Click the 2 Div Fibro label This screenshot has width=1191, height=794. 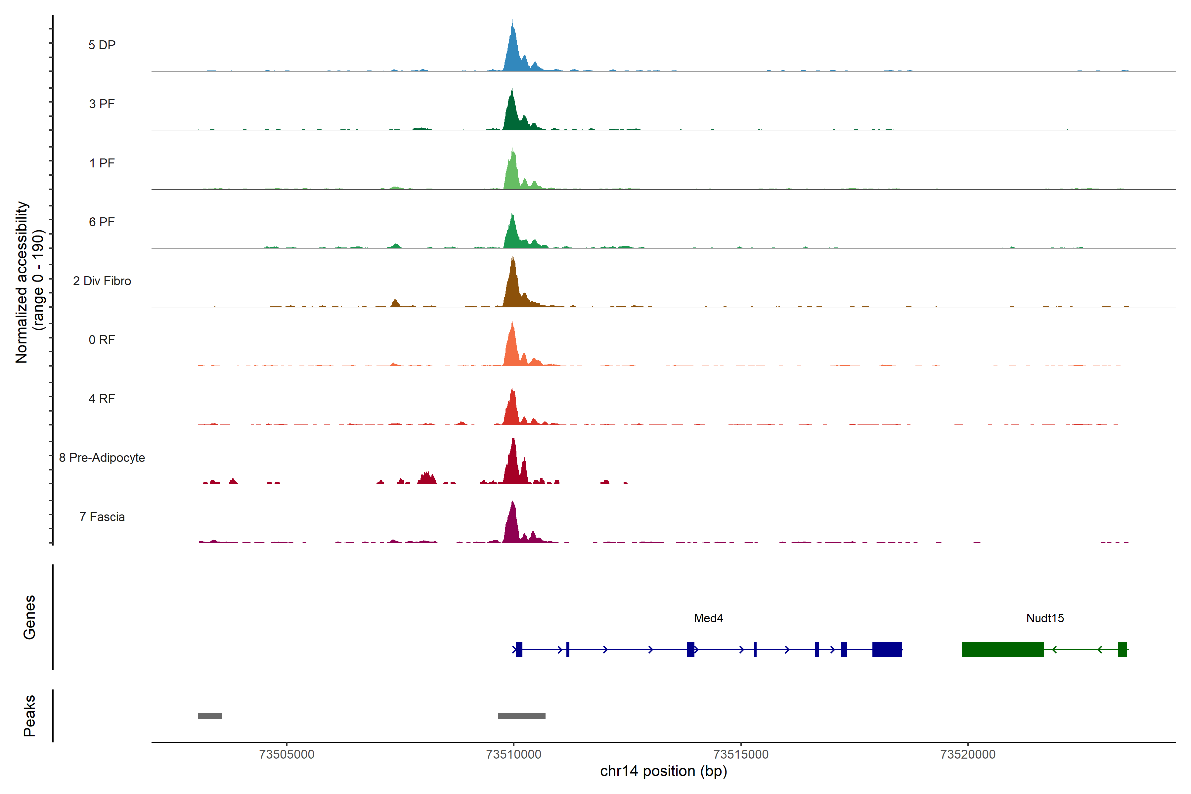pyautogui.click(x=102, y=281)
